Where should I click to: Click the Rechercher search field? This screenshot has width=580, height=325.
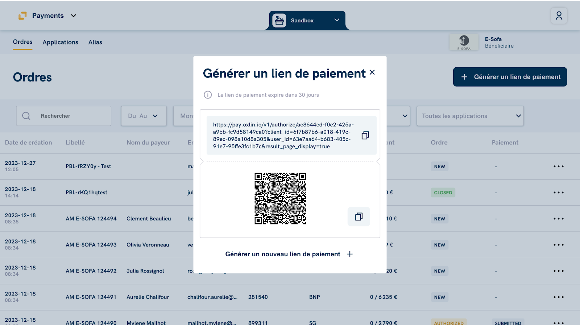[63, 116]
